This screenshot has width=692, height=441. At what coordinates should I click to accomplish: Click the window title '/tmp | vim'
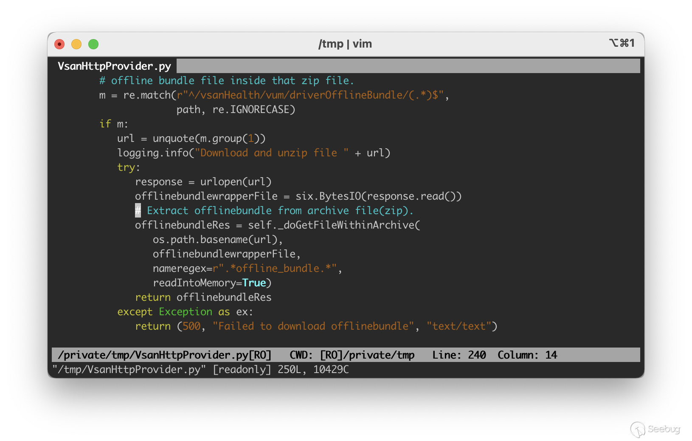(x=345, y=44)
